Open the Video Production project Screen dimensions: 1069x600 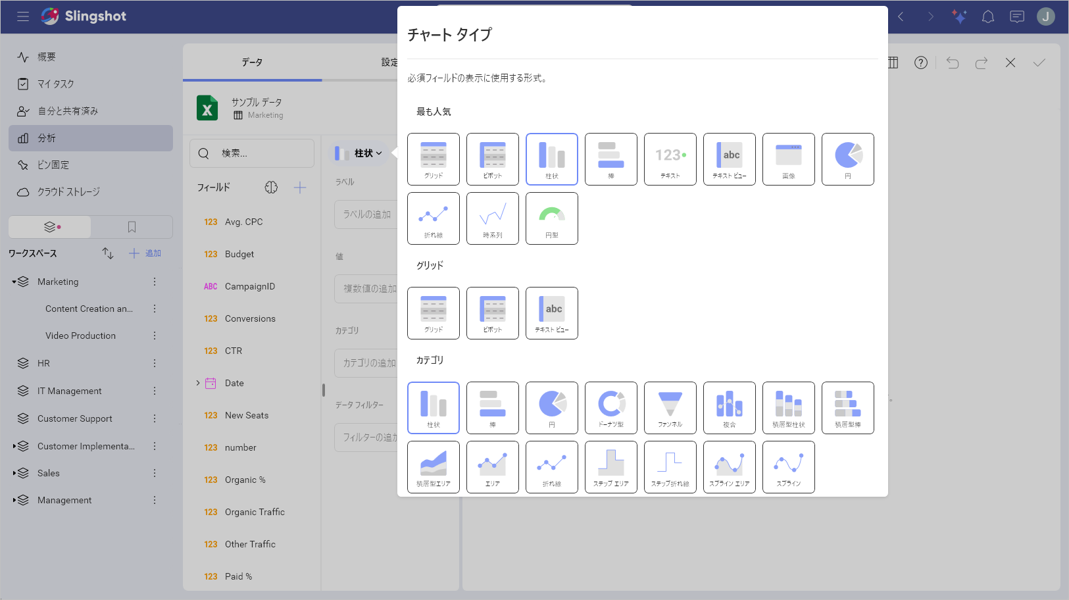point(80,336)
